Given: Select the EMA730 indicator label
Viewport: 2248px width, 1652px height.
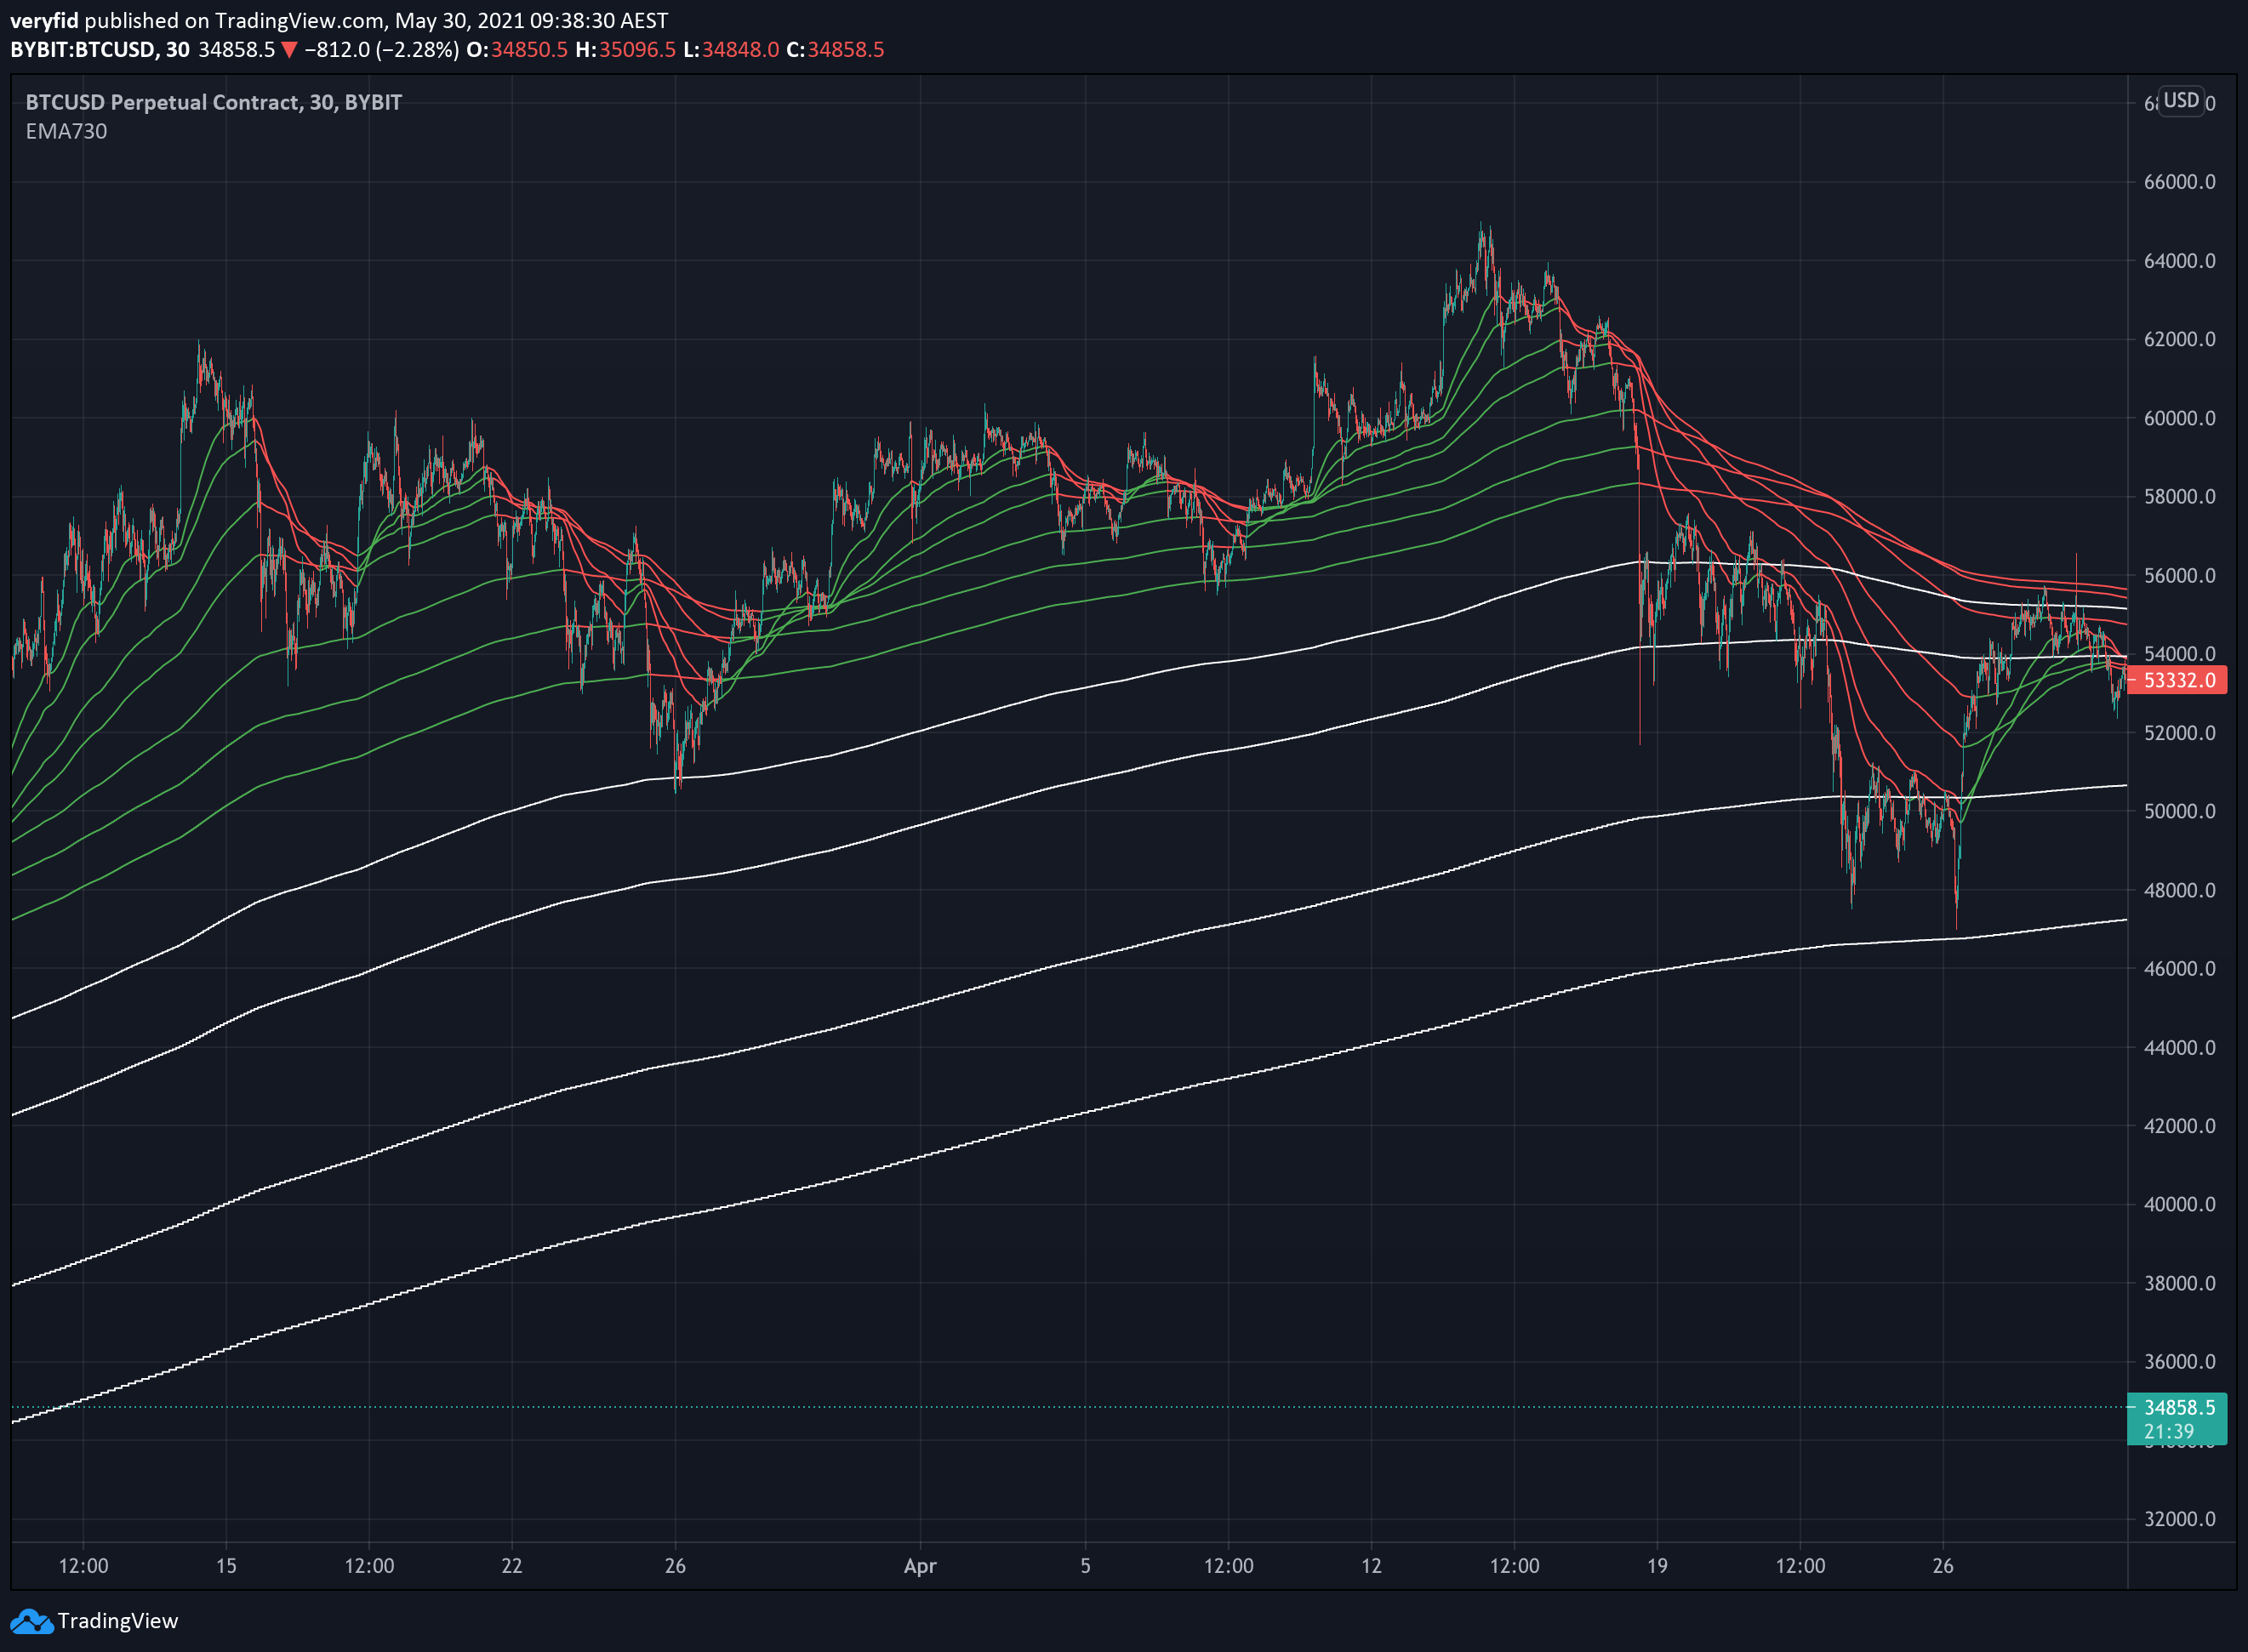Looking at the screenshot, I should [66, 131].
